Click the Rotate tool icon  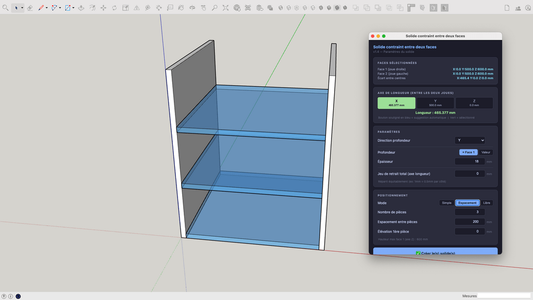[114, 8]
